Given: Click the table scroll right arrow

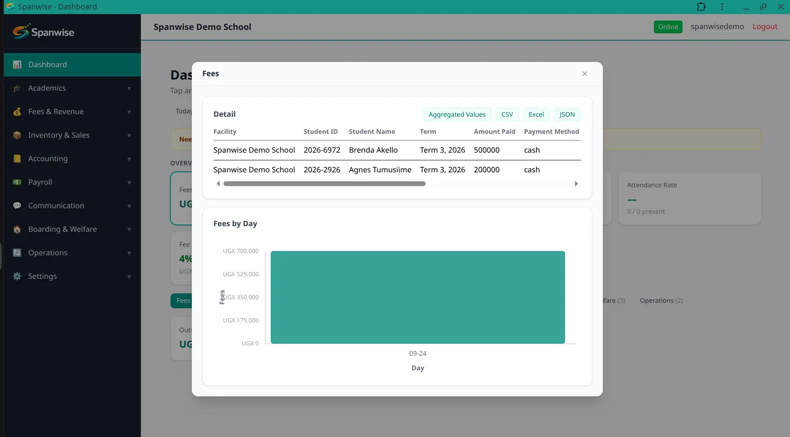Looking at the screenshot, I should [x=576, y=184].
